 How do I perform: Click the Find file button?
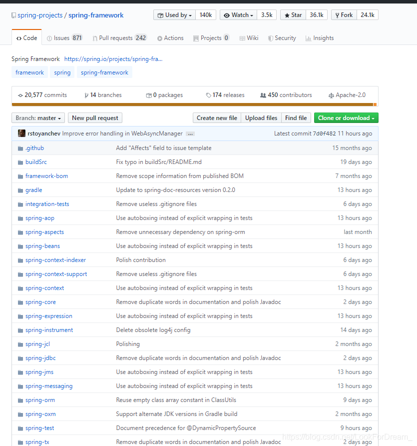pyautogui.click(x=296, y=118)
